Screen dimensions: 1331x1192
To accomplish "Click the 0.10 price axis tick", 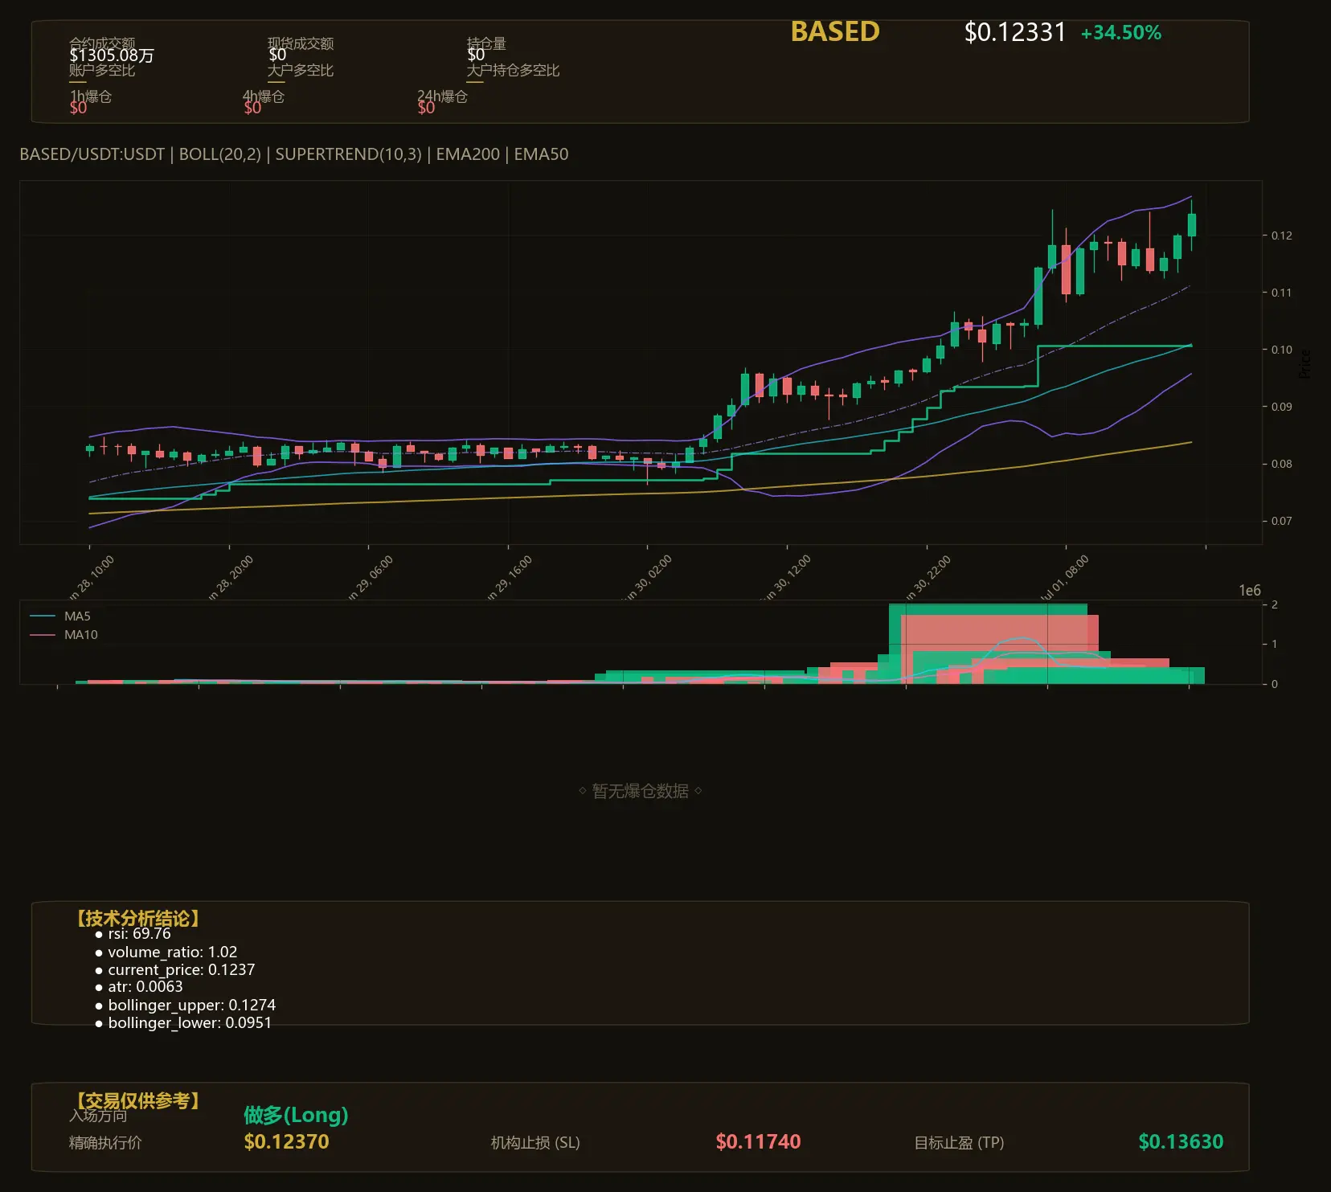I will pos(1281,350).
